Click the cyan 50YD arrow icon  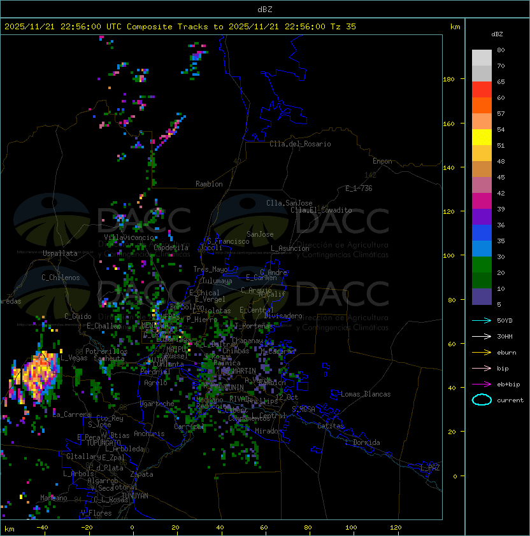pos(482,320)
